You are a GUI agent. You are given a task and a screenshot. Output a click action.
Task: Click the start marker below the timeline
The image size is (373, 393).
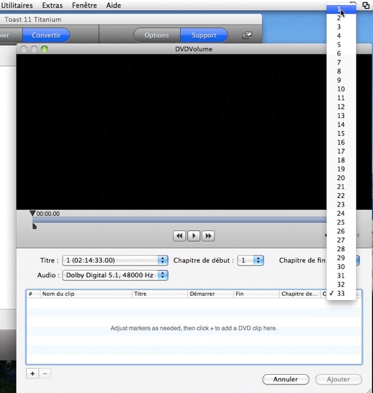(x=34, y=226)
